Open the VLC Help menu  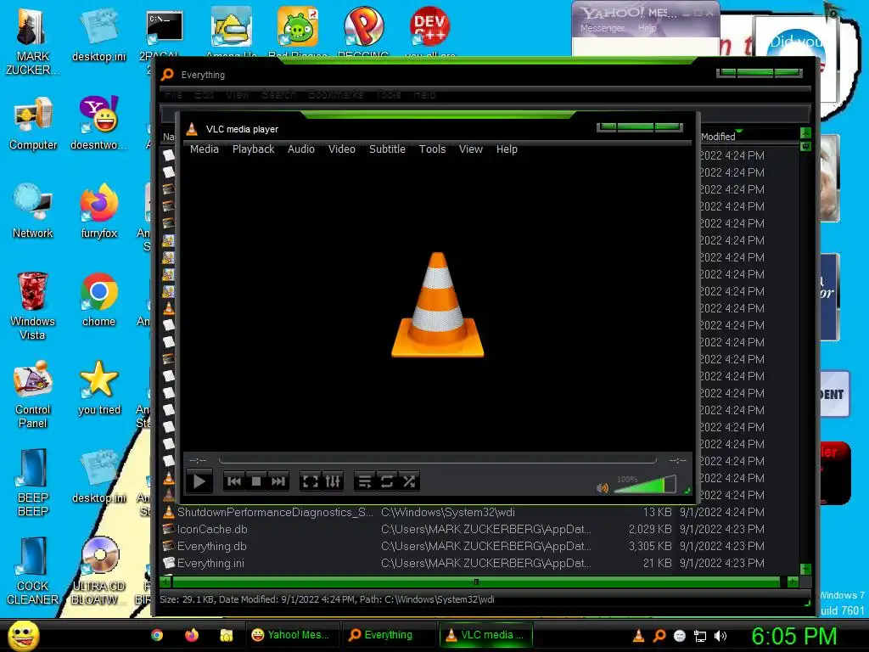(x=507, y=149)
